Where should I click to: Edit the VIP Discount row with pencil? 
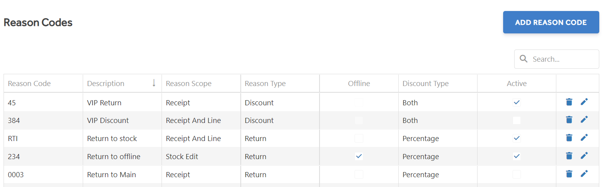[584, 120]
